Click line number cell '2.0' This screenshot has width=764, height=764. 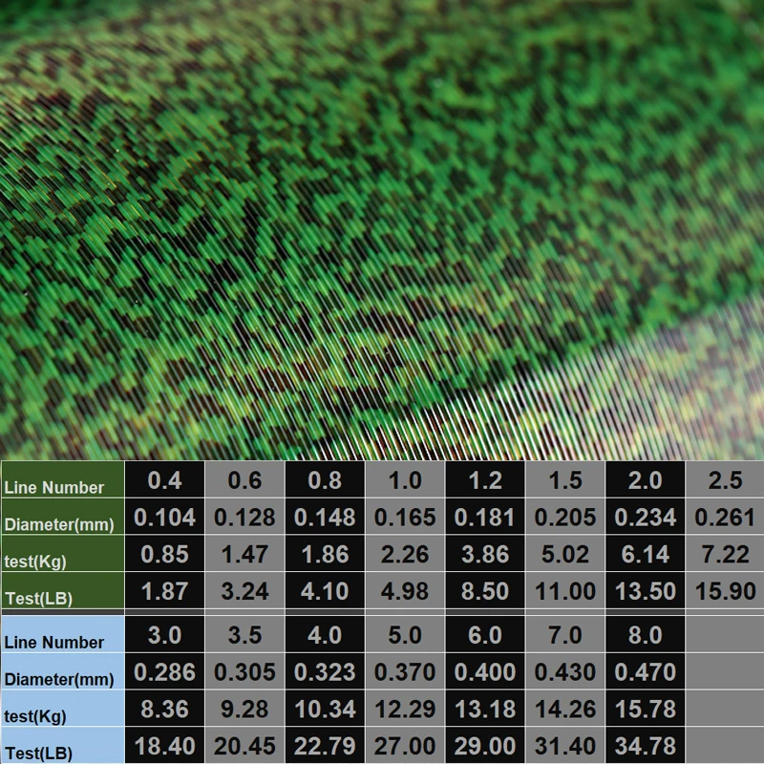[646, 479]
